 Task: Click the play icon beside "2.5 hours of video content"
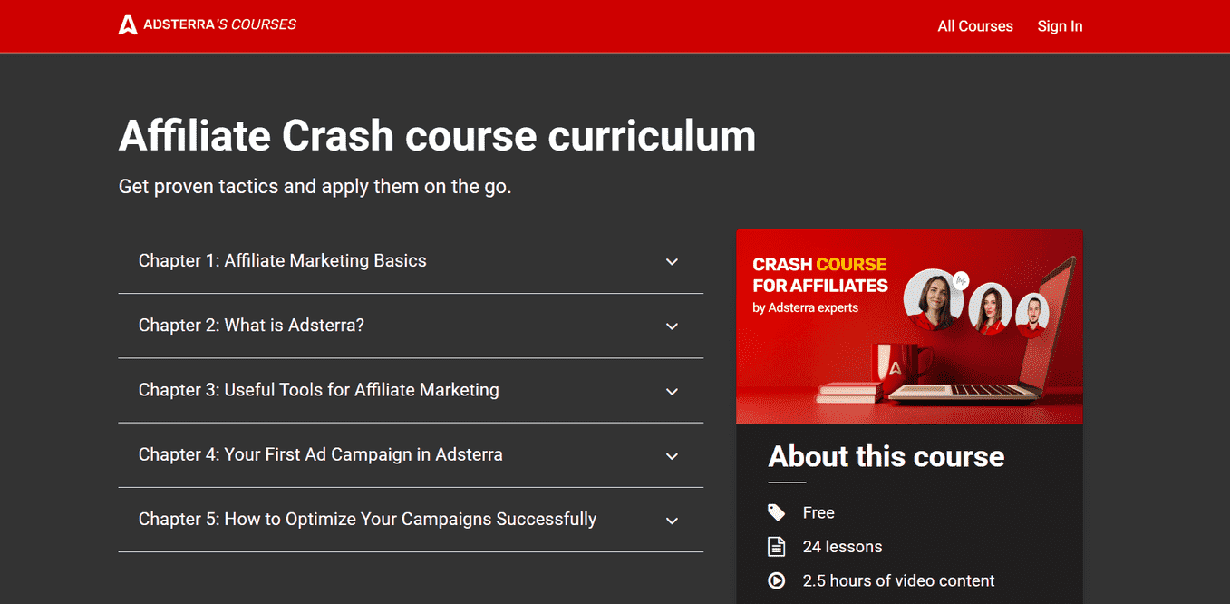tap(777, 580)
